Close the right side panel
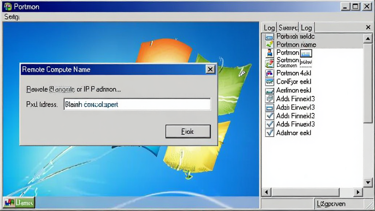 [368, 27]
